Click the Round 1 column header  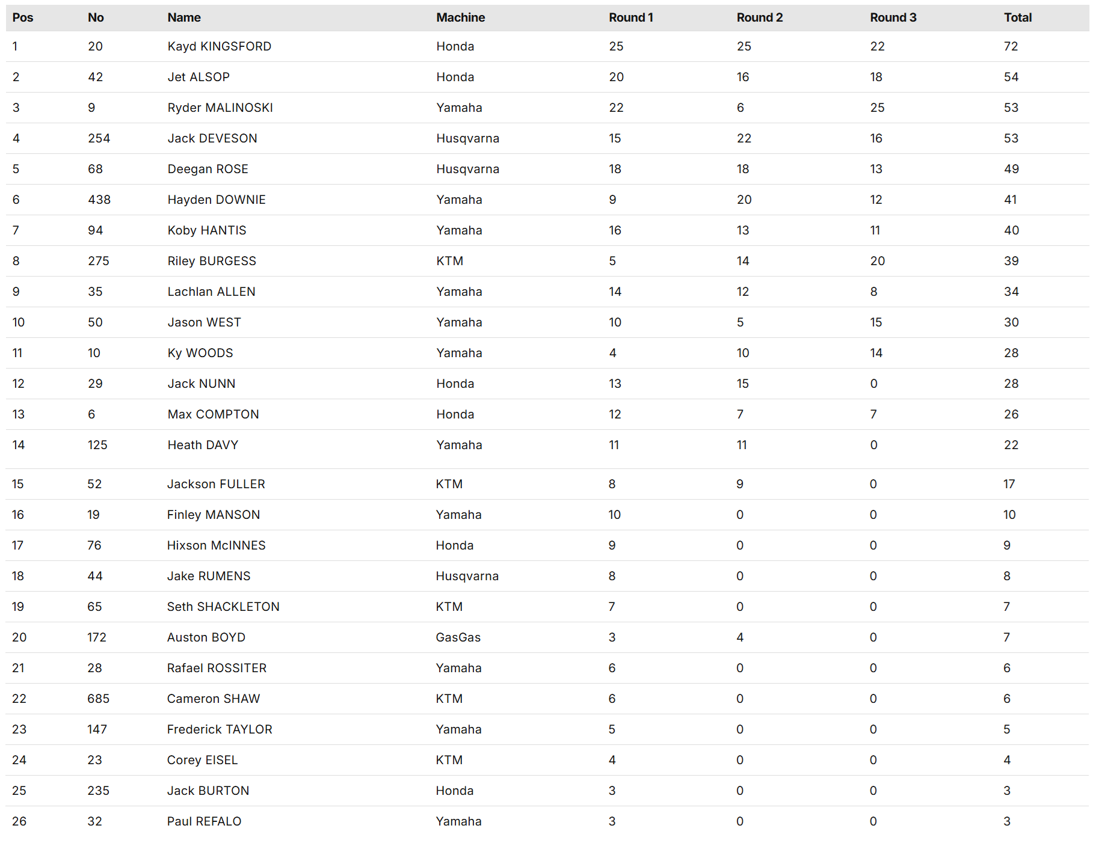[x=630, y=17]
